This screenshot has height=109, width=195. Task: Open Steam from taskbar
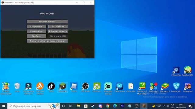pyautogui.click(x=93, y=106)
